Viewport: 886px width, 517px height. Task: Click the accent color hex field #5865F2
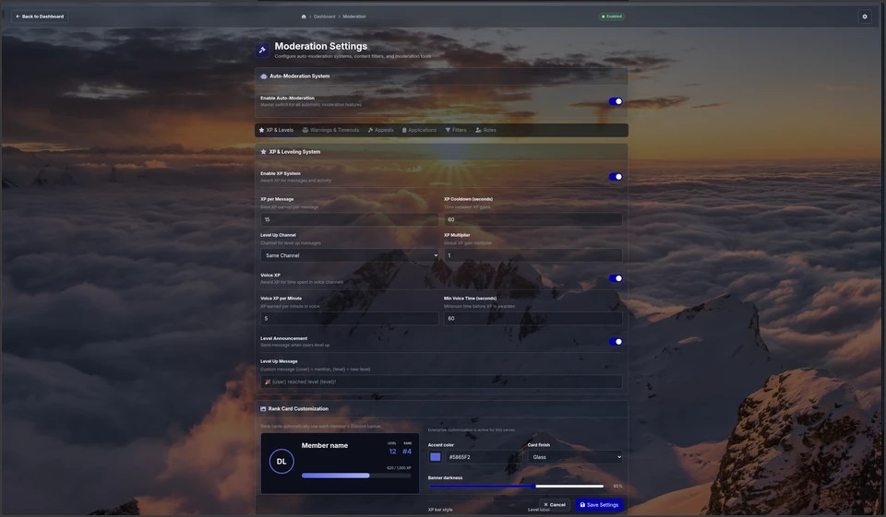tap(484, 456)
